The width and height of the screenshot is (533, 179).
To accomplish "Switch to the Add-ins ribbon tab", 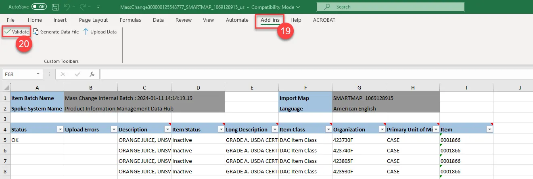I will 270,20.
